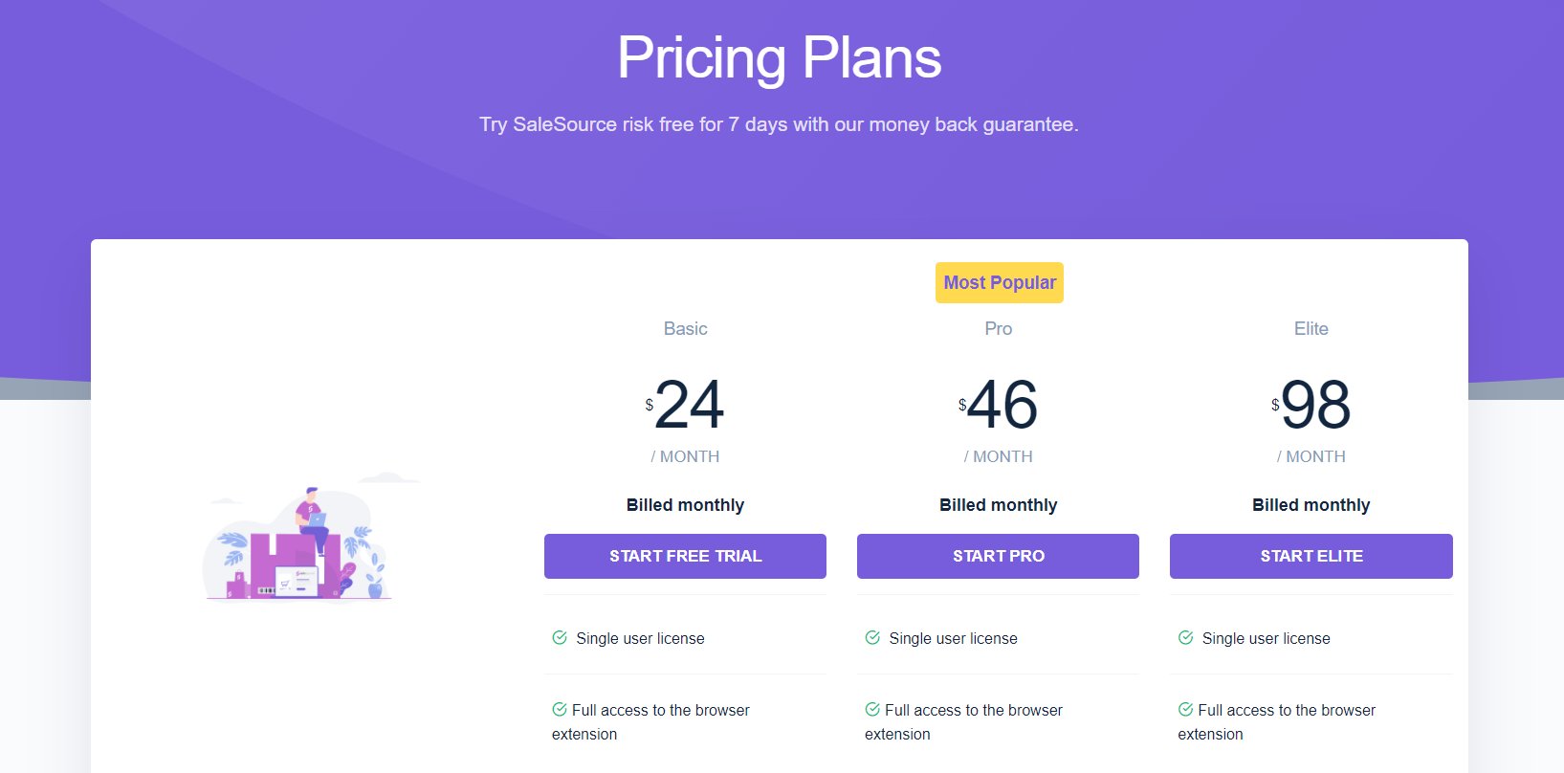
Task: Click the yellow Most Popular badge
Action: (999, 283)
